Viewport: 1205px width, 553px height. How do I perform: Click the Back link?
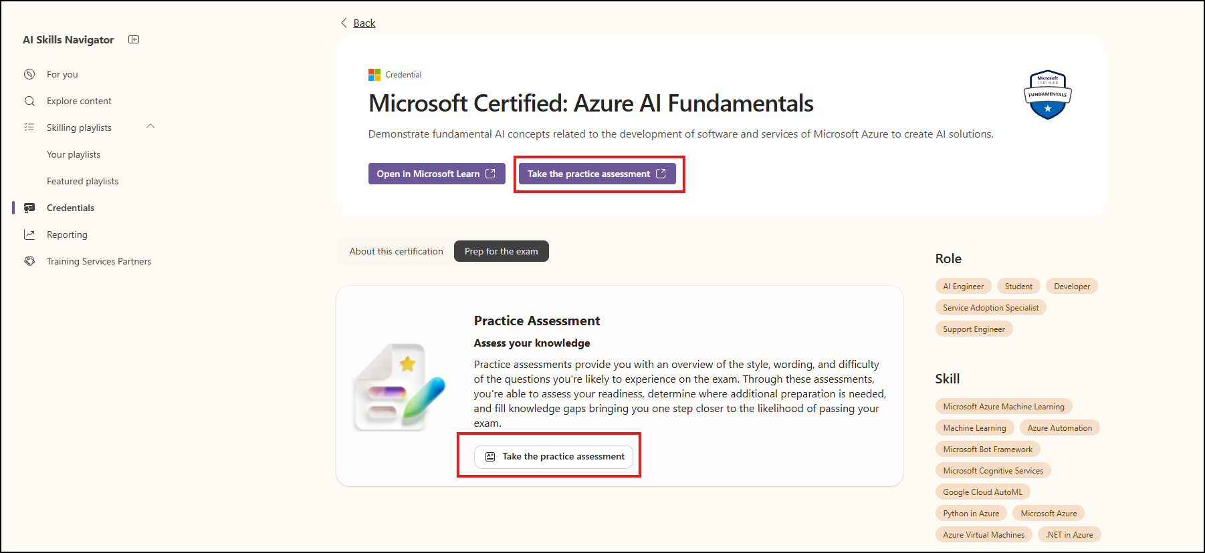click(x=364, y=23)
